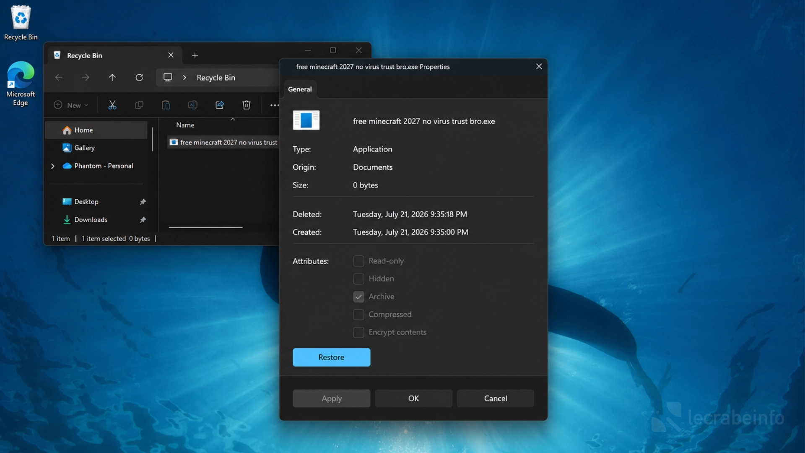Click the Delete trash icon in toolbar
The height and width of the screenshot is (453, 805).
point(247,105)
